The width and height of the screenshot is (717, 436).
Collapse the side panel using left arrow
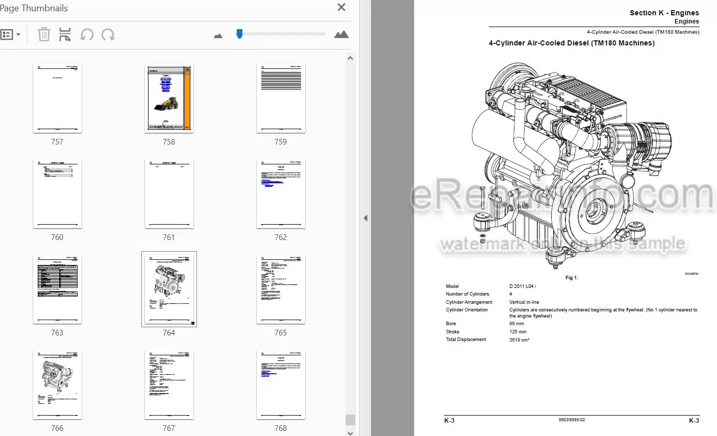pyautogui.click(x=365, y=218)
